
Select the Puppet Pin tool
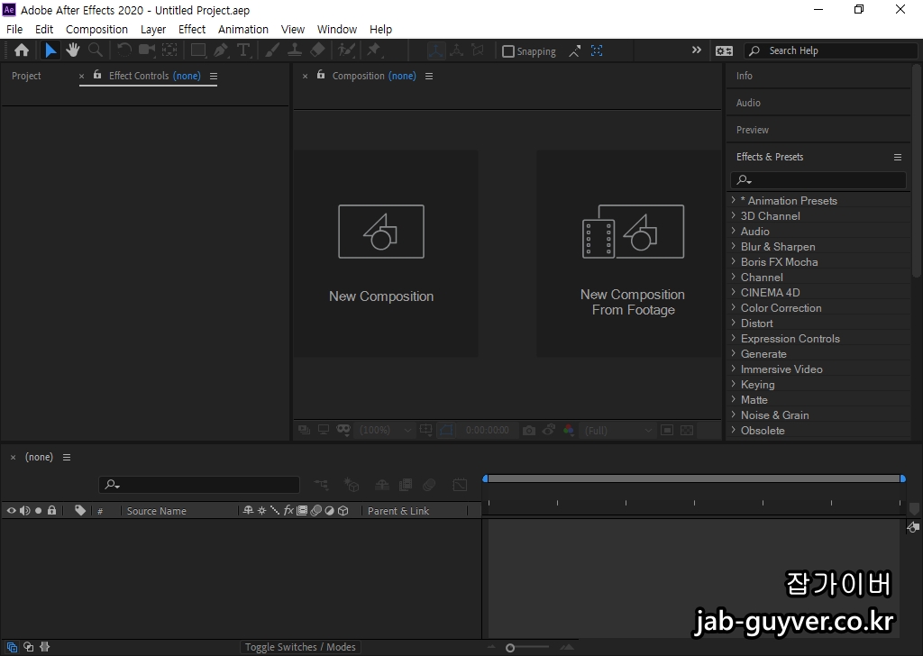pyautogui.click(x=374, y=50)
